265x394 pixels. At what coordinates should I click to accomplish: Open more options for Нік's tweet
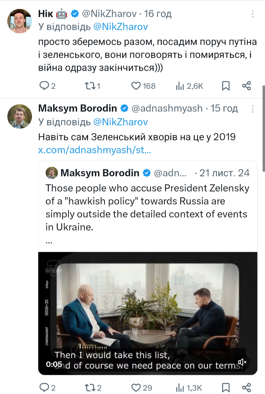coord(253,14)
